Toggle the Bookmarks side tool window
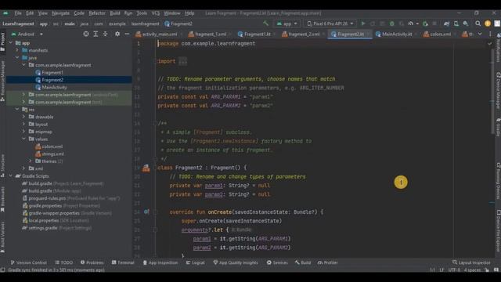The image size is (501, 282). coord(2,200)
